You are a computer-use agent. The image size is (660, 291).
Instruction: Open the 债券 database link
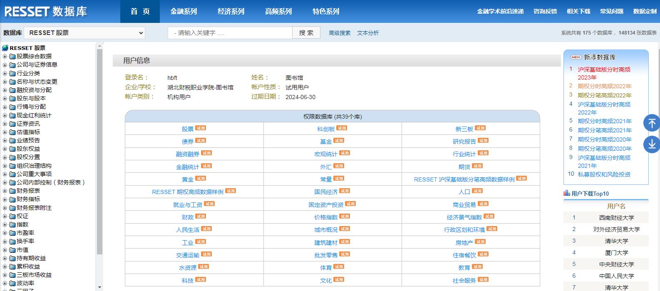pos(188,142)
